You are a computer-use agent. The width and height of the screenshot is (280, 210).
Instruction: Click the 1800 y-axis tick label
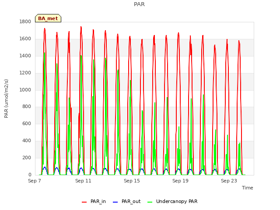pyautogui.click(x=25, y=22)
